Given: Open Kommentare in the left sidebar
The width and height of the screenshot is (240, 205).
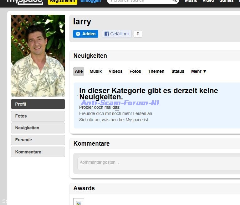Looking at the screenshot, I should (x=38, y=152).
